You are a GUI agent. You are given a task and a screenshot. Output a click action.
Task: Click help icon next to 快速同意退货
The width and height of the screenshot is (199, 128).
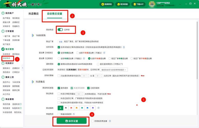click(74, 114)
